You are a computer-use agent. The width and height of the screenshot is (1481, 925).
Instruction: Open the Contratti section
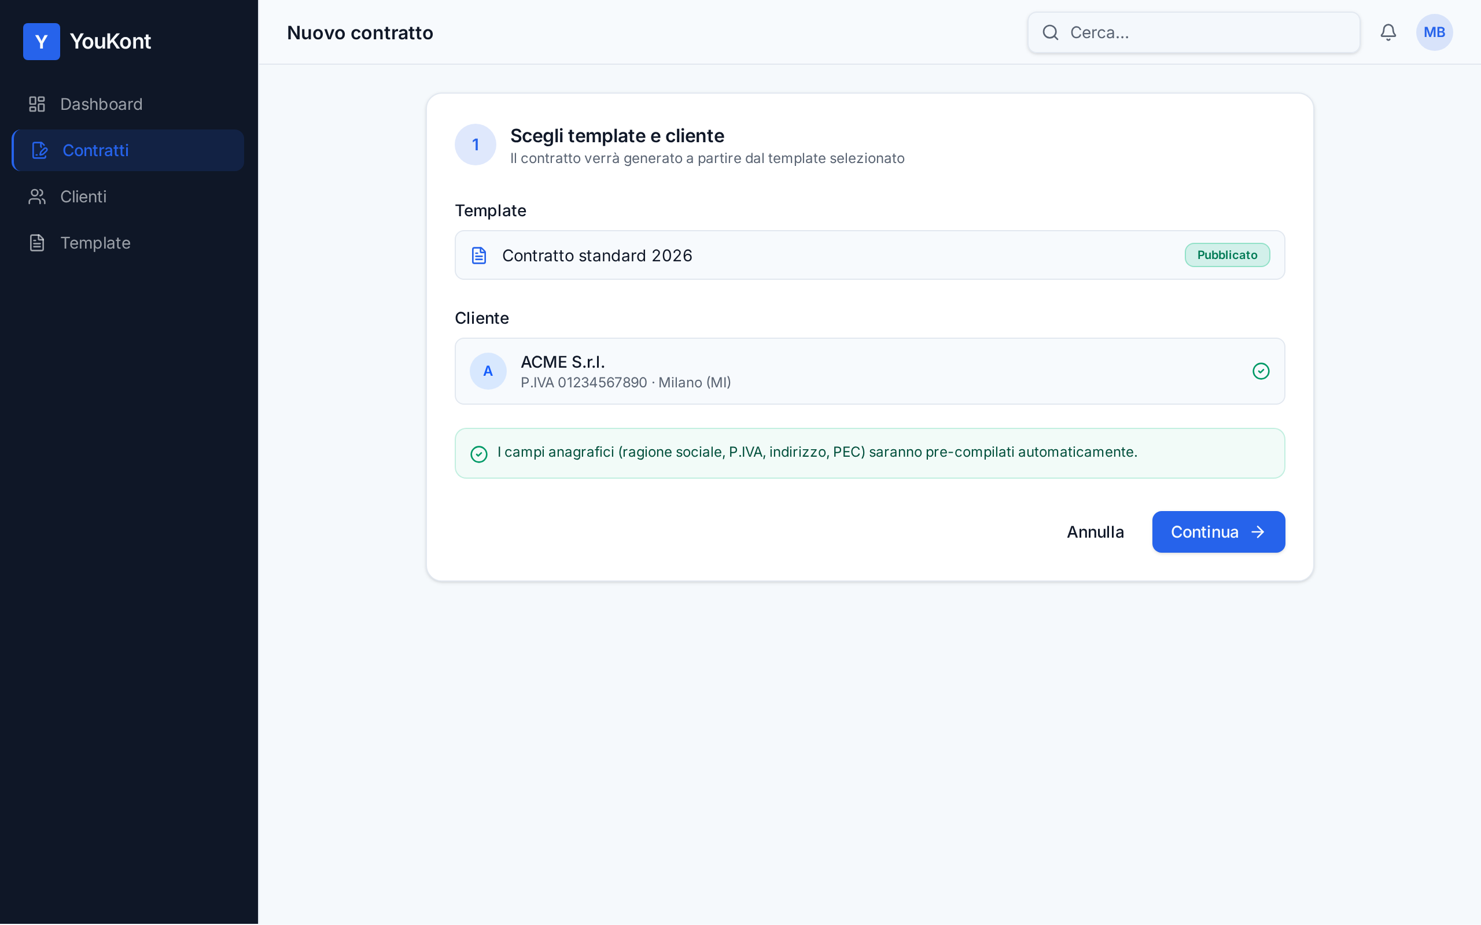coord(128,150)
